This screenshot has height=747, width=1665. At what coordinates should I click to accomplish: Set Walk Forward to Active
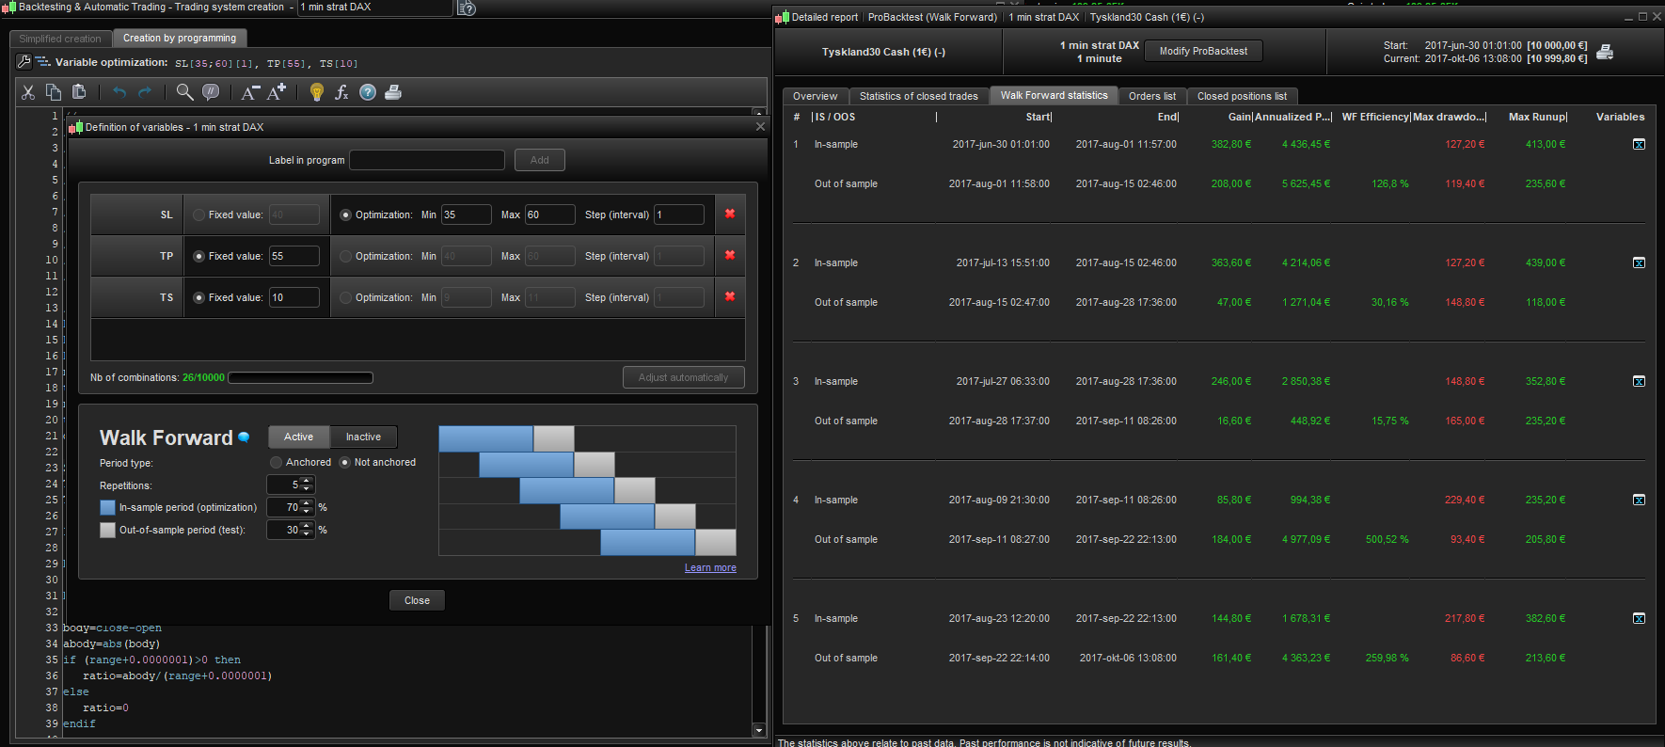tap(299, 437)
